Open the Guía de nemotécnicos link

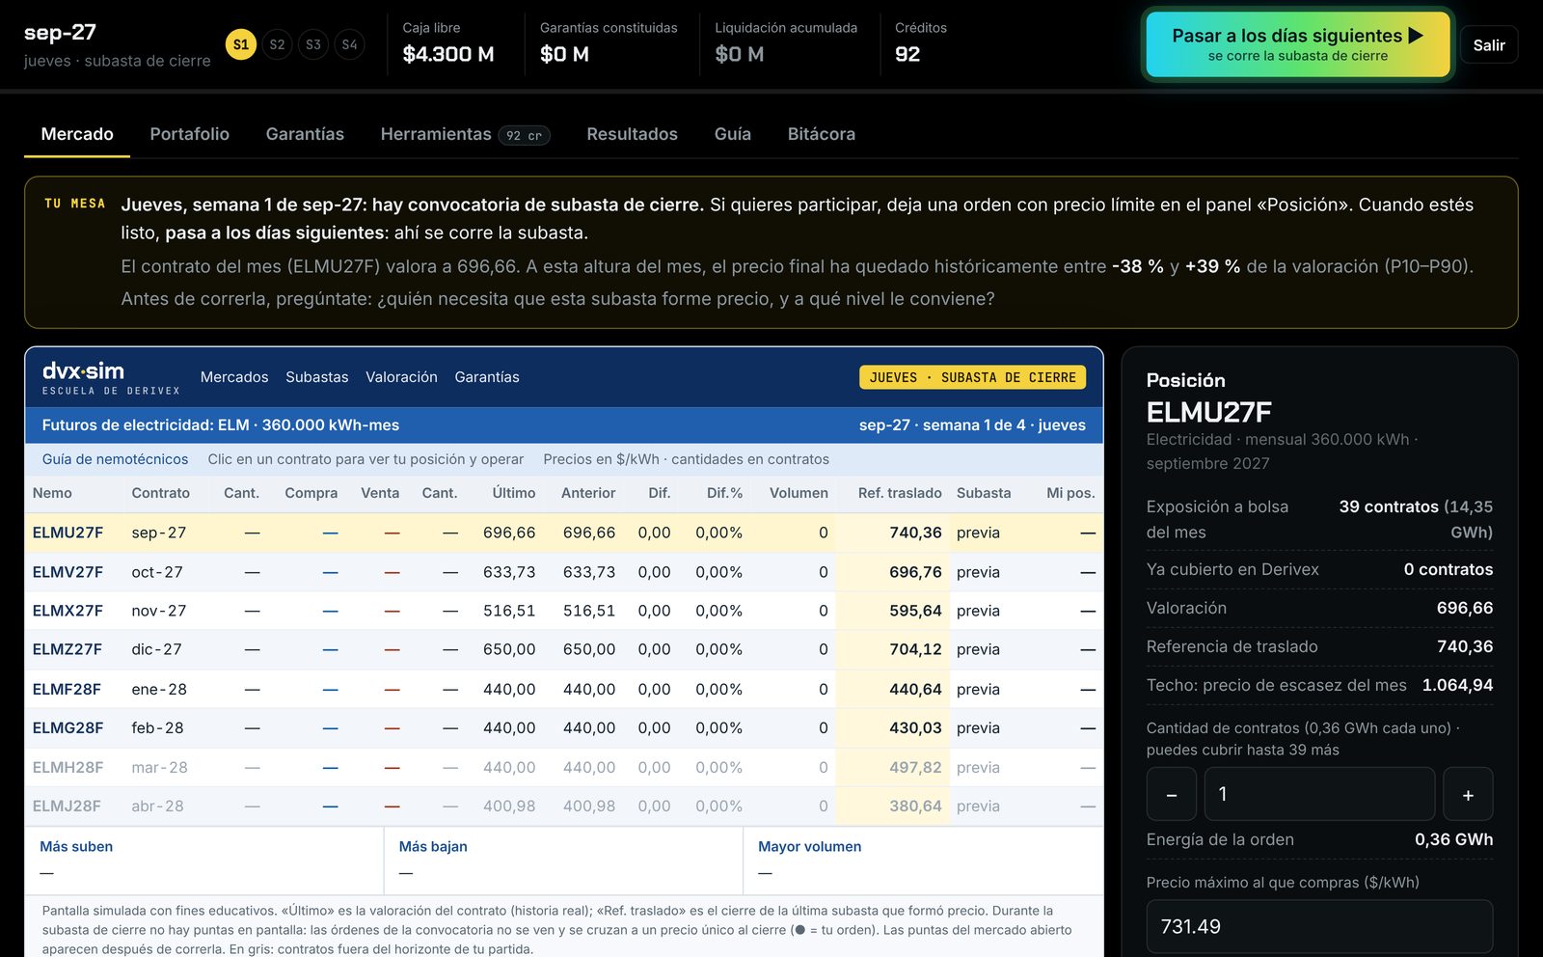click(115, 459)
